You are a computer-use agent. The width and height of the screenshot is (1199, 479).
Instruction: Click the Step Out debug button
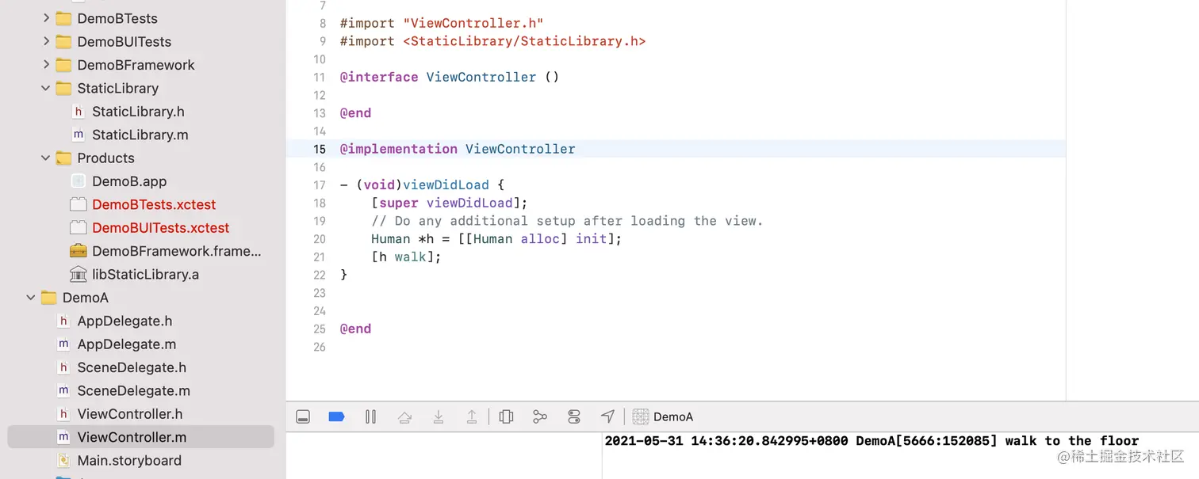click(x=472, y=416)
